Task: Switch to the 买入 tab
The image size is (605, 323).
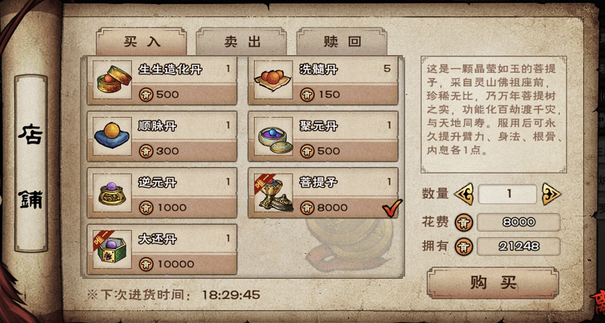Action: click(x=141, y=42)
